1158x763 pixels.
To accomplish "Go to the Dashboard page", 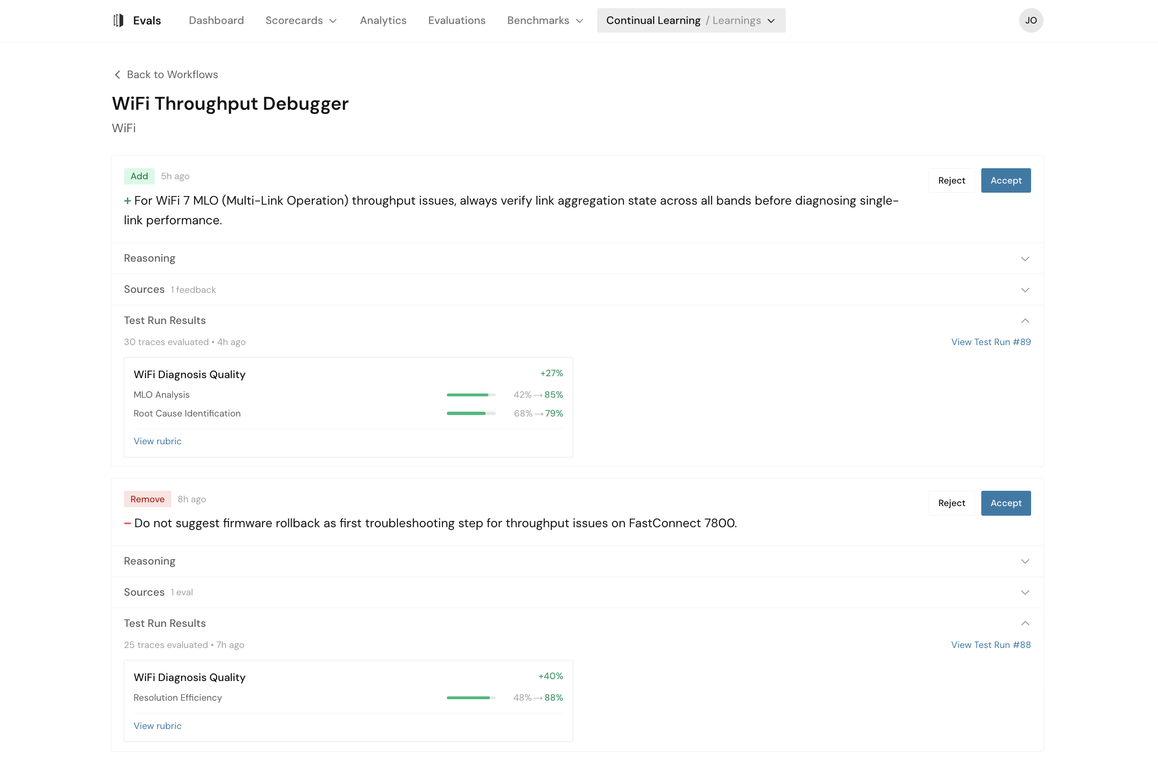I will pos(216,21).
